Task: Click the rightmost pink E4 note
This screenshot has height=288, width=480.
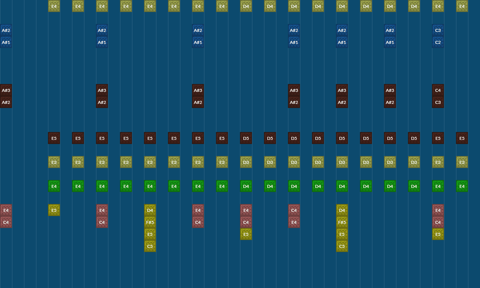Action: click(438, 210)
